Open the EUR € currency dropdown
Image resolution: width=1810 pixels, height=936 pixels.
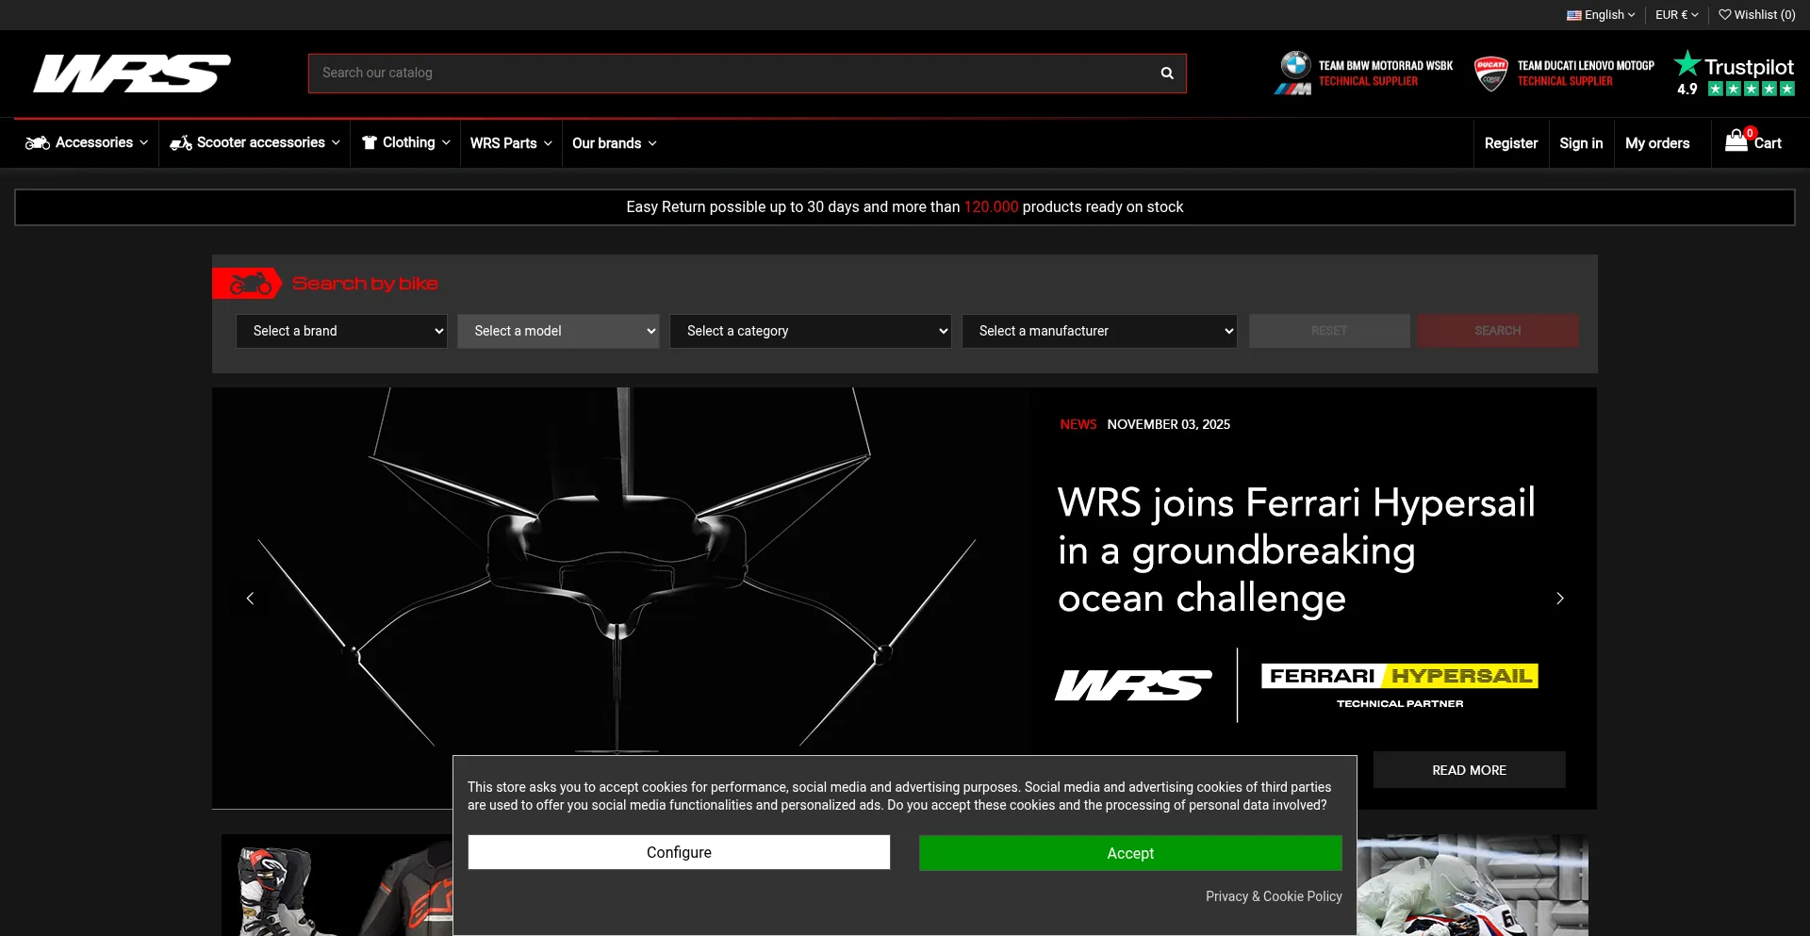point(1677,15)
